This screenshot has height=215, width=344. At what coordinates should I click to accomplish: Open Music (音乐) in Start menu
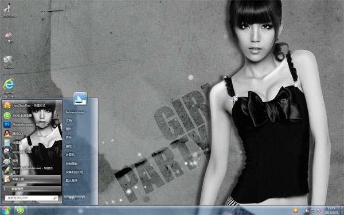(69, 138)
